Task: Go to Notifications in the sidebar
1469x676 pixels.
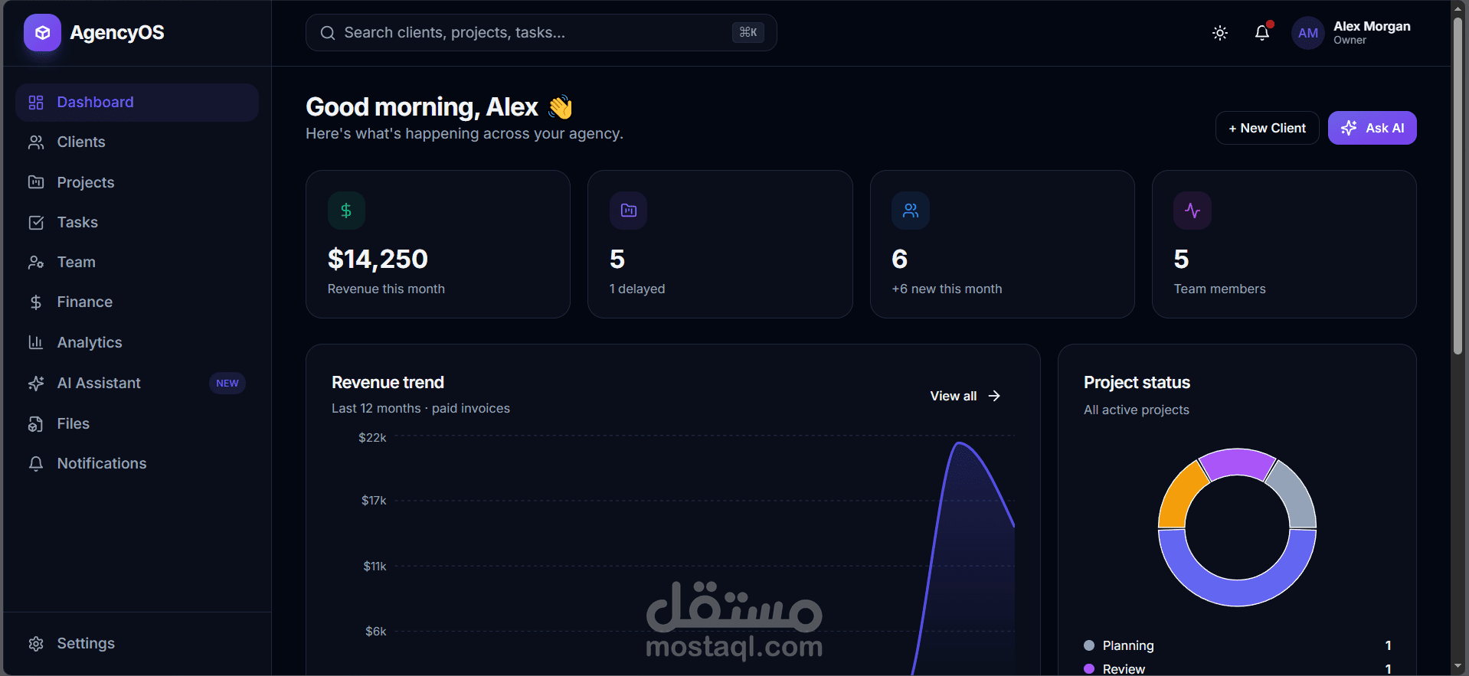Action: tap(137, 464)
